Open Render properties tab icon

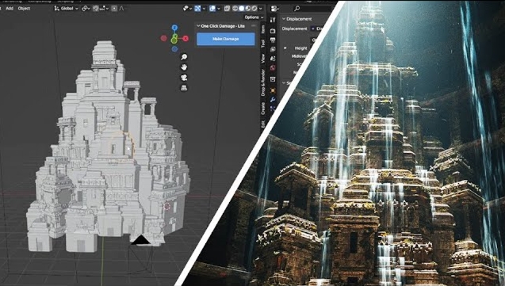273,31
